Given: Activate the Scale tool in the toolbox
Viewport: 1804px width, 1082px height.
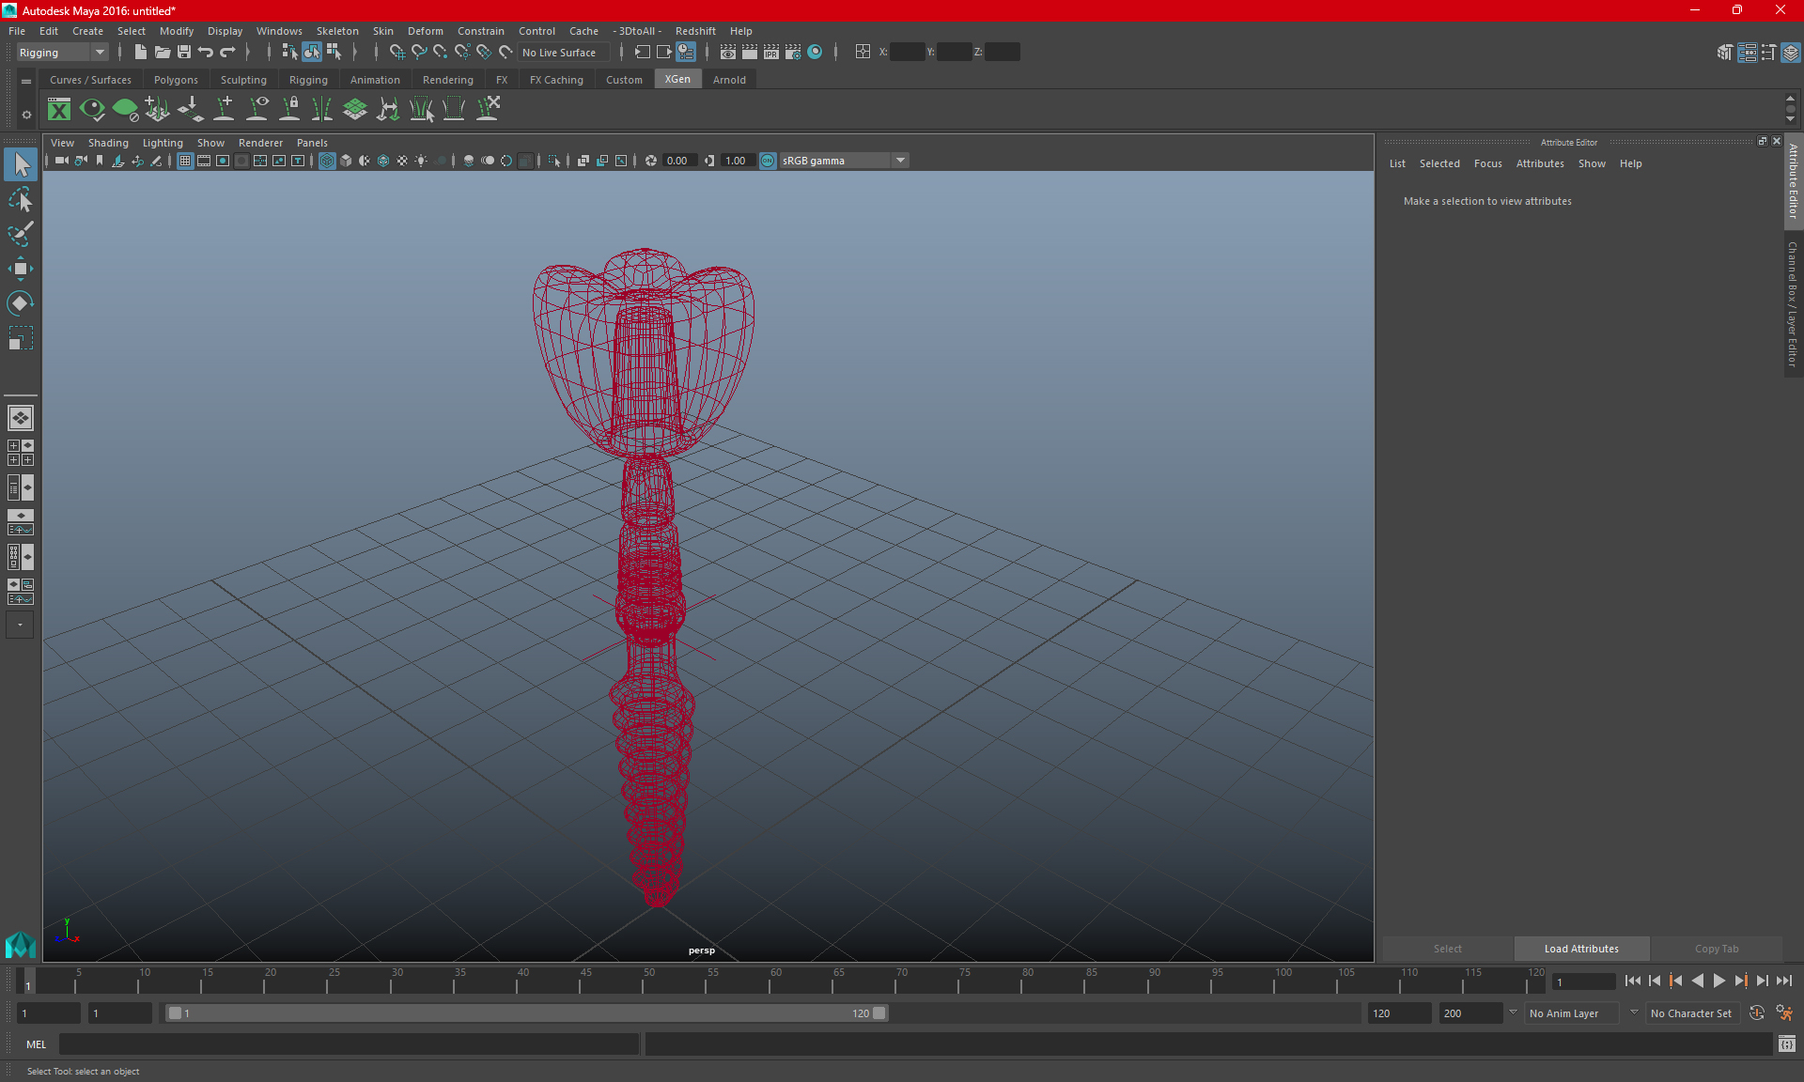Looking at the screenshot, I should (x=20, y=338).
